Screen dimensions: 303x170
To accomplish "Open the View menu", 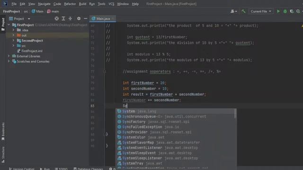I will pyautogui.click(x=32, y=4).
